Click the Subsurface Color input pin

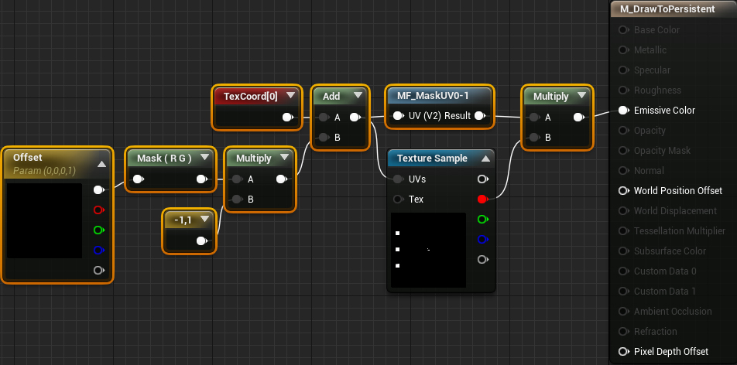(x=624, y=251)
